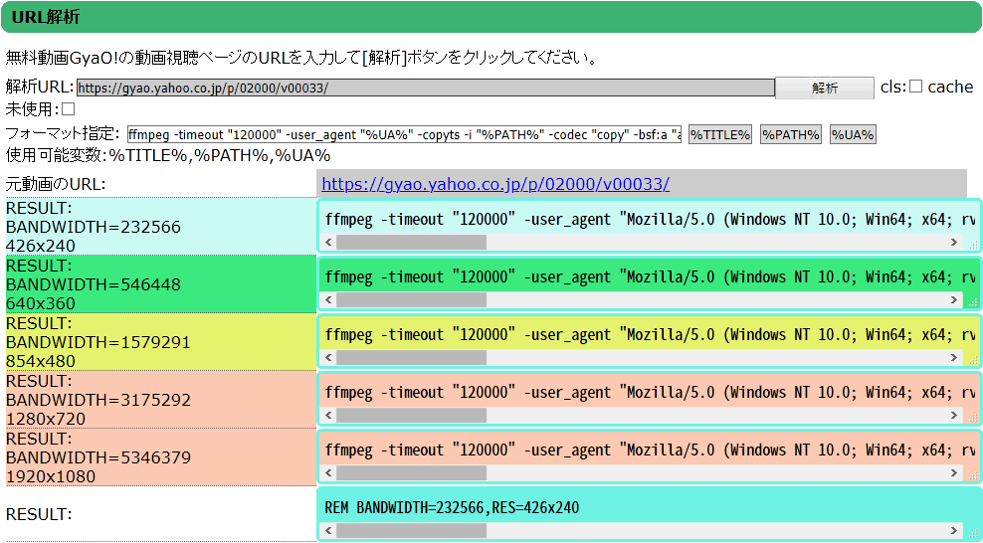Insert the %TITLE% variable button
Screen dimensions: 983x543
719,134
